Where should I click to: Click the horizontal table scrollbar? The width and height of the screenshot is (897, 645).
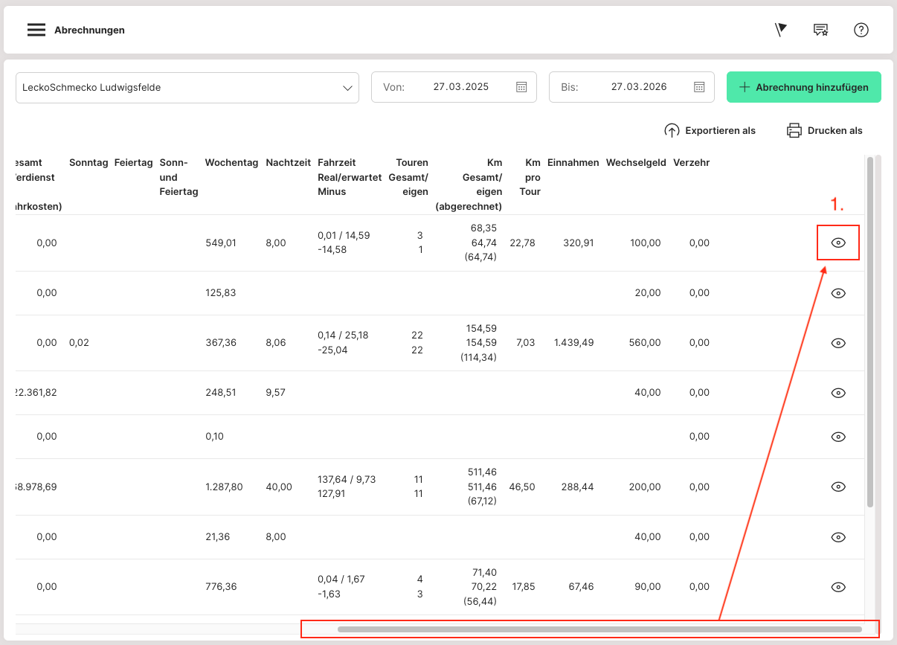tap(599, 629)
